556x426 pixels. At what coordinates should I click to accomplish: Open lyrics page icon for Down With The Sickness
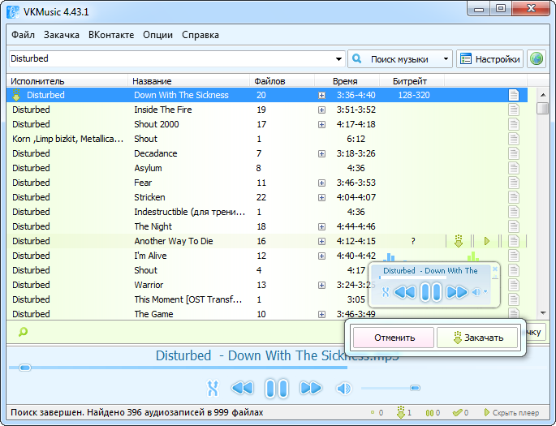click(514, 95)
